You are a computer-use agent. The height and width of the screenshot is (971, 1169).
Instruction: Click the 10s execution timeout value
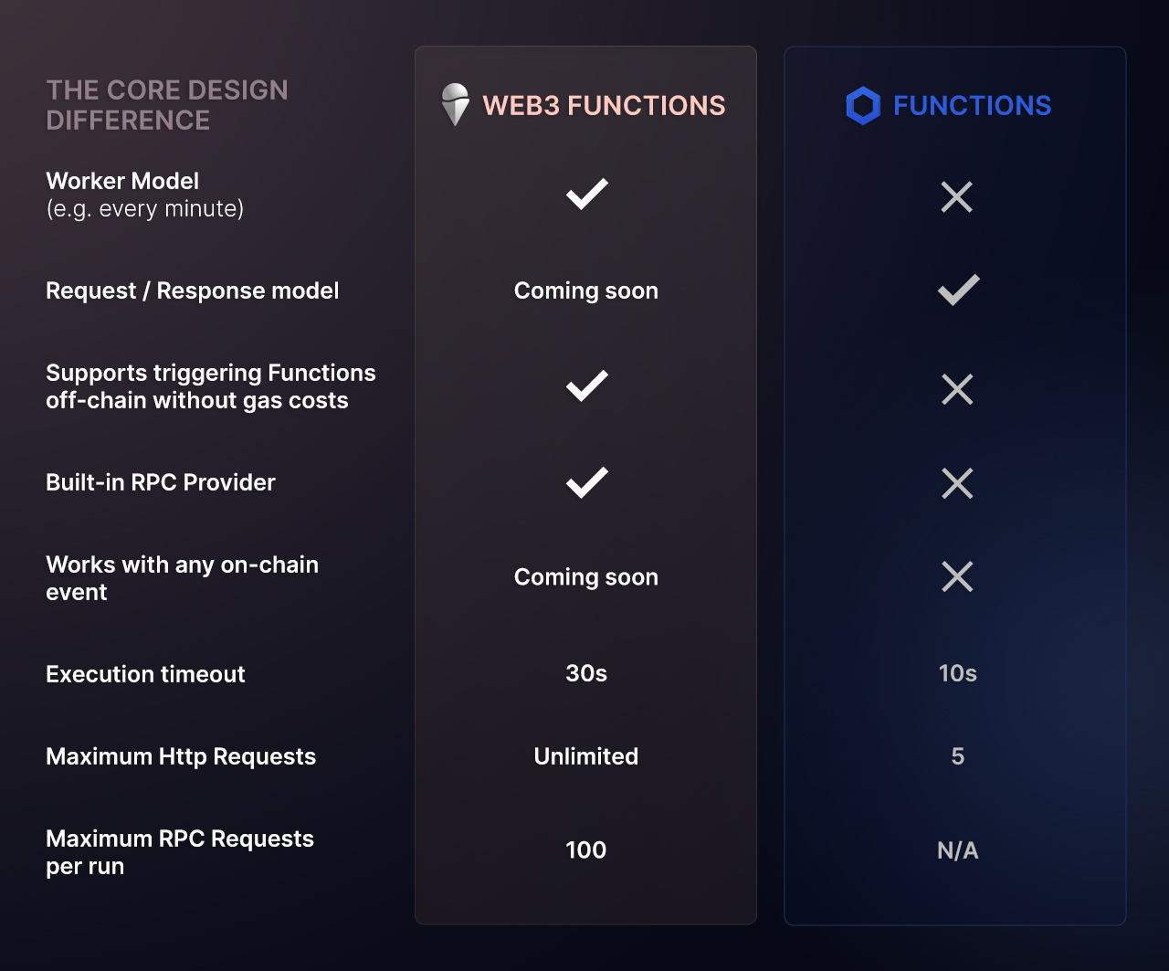(958, 673)
